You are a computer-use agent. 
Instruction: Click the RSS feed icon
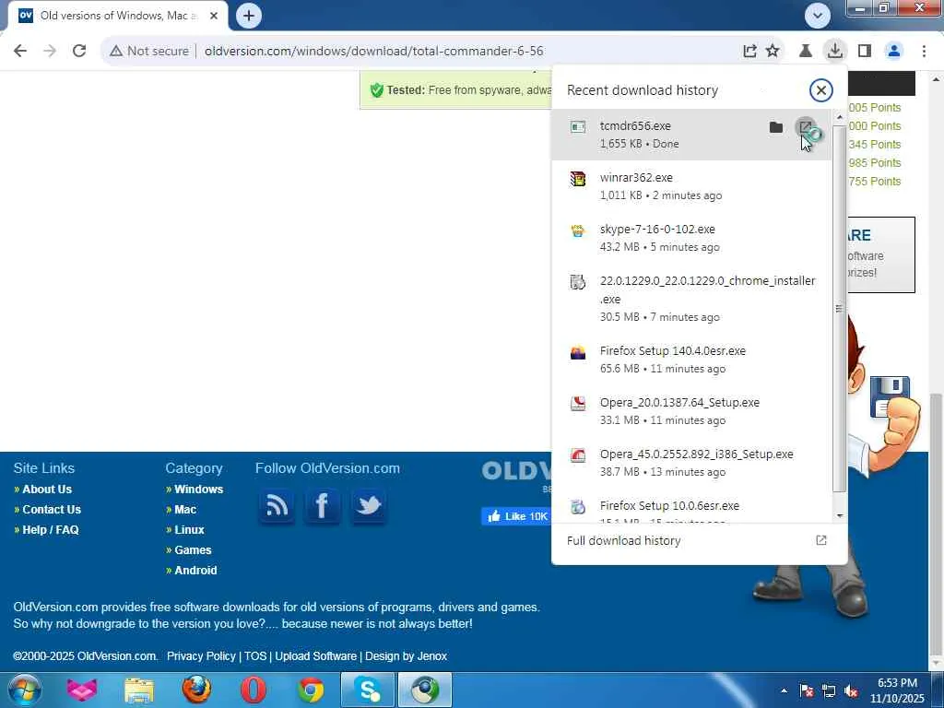pos(277,506)
